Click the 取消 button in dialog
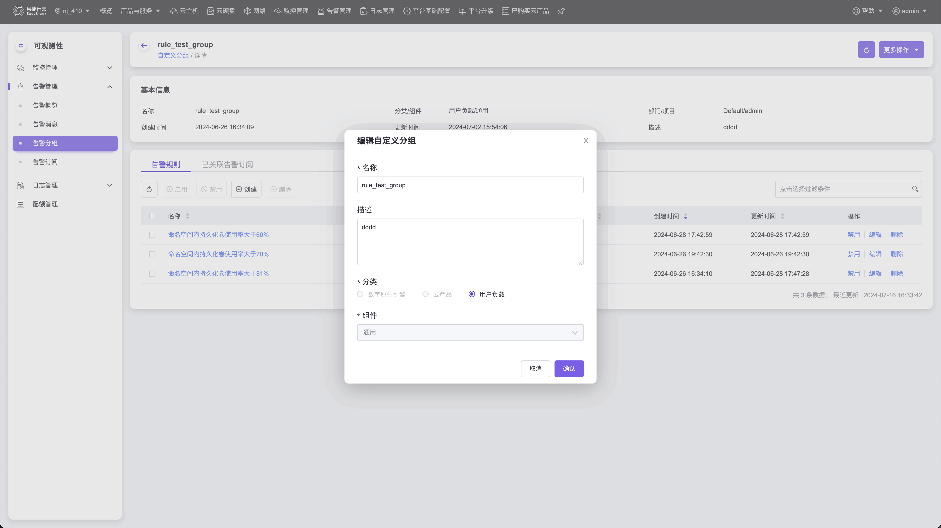The height and width of the screenshot is (528, 941). click(535, 369)
